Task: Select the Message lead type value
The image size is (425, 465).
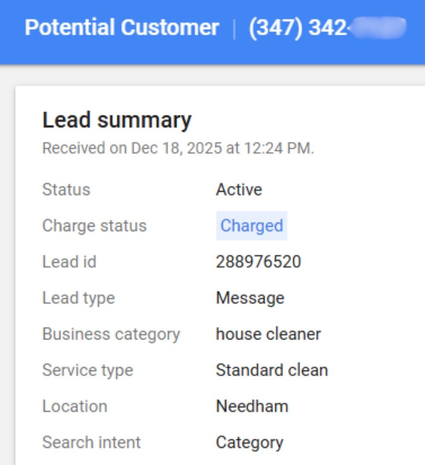Action: [x=250, y=298]
